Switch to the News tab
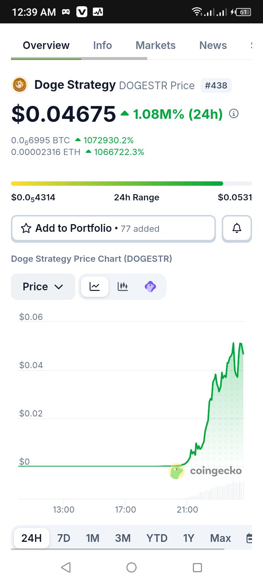 click(x=213, y=45)
